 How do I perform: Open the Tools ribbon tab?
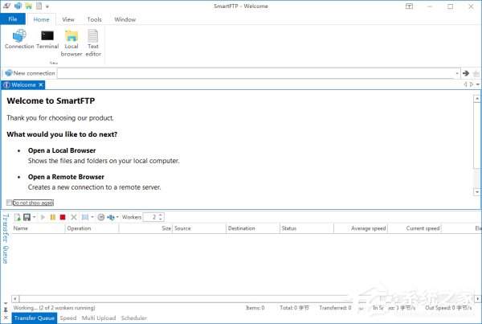[94, 19]
